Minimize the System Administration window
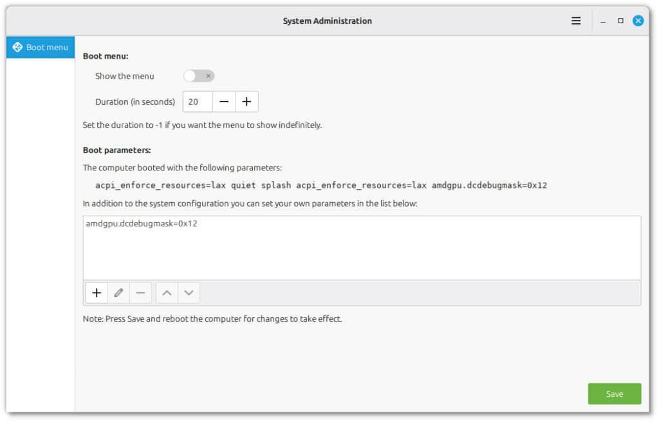659x422 pixels. (x=602, y=20)
